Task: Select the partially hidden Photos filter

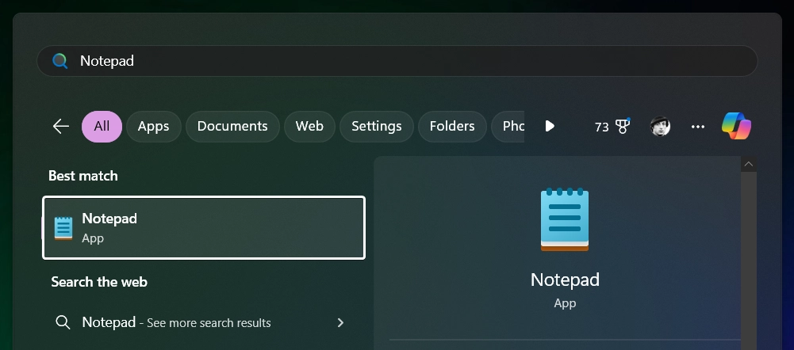Action: tap(508, 127)
